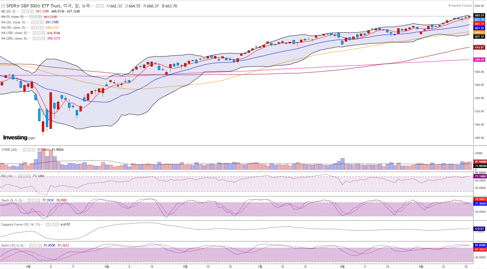
Task: Hide MA (100, close, 0) via eye icon
Action: [34, 33]
